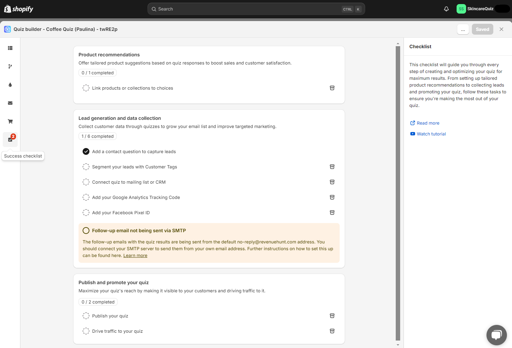This screenshot has width=512, height=348.
Task: Click the 0 / 2 completed badge
Action: click(98, 302)
